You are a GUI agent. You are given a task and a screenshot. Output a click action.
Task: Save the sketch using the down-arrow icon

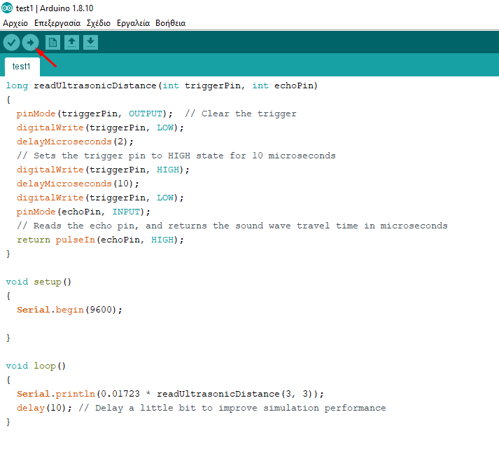(90, 43)
